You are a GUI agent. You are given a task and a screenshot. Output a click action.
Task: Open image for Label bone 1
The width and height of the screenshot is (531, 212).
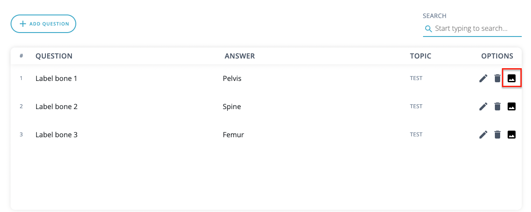point(512,79)
